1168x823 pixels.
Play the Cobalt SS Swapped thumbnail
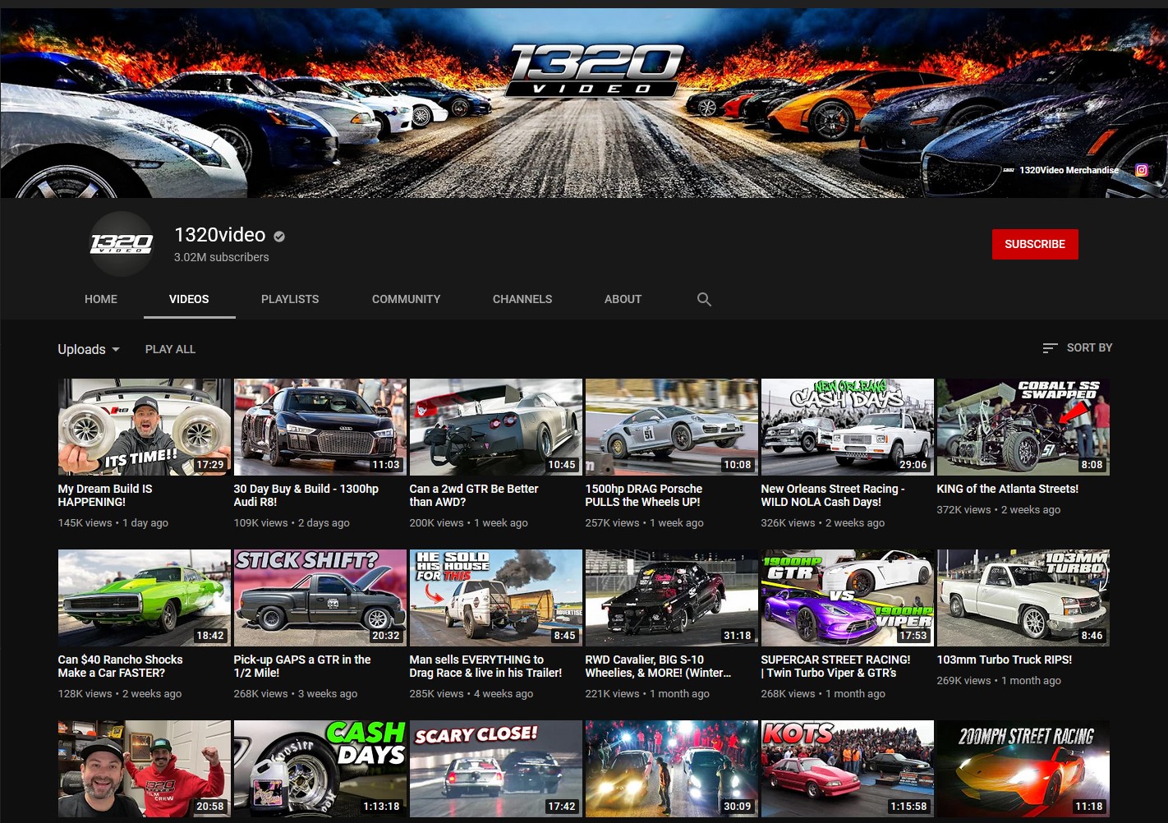point(1023,427)
